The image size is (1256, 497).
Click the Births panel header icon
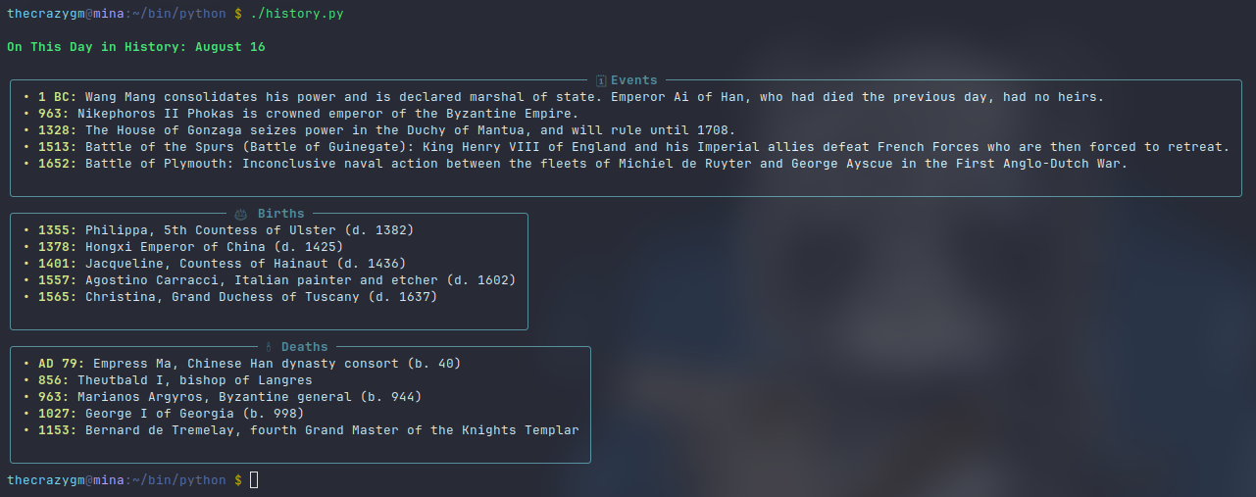(241, 214)
